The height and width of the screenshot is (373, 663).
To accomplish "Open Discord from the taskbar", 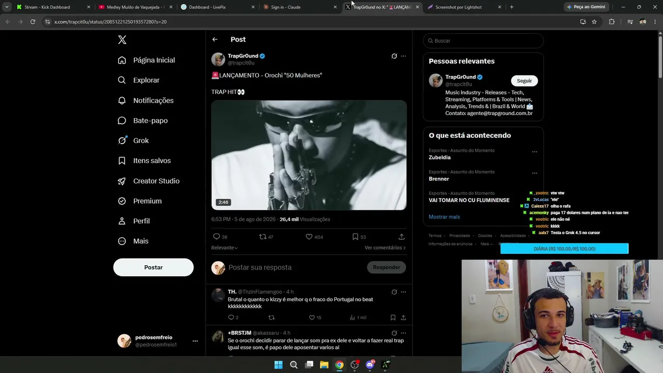I will 370,365.
